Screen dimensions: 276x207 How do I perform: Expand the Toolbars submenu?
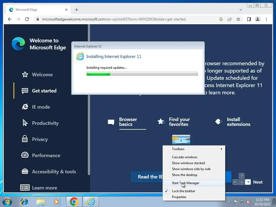coord(194,149)
